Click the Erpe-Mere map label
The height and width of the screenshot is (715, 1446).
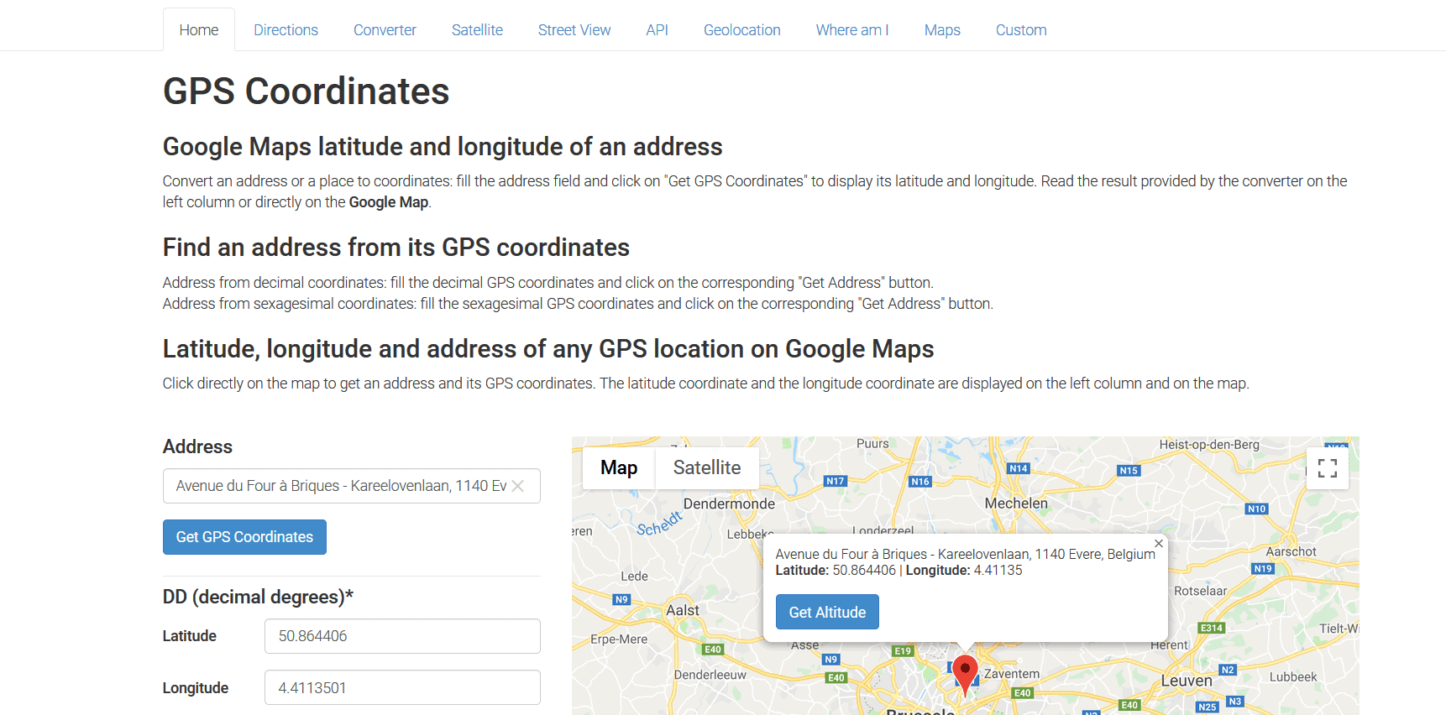(x=619, y=639)
